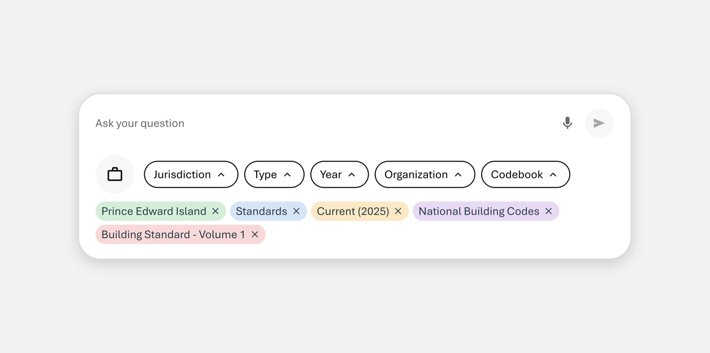Click the Current (2025) chip label
Screen dimensions: 710x353
(353, 211)
